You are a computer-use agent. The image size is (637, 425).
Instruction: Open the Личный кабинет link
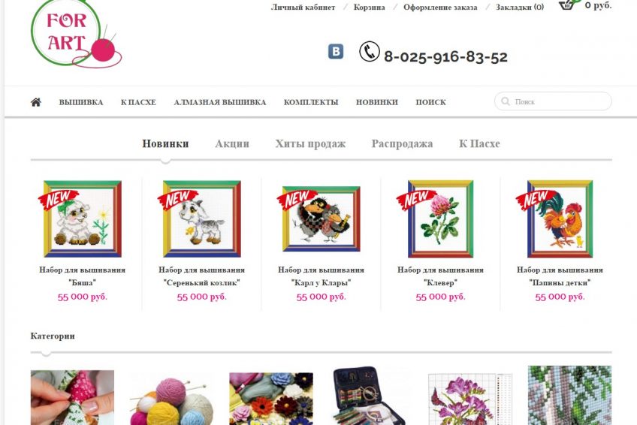(x=303, y=8)
